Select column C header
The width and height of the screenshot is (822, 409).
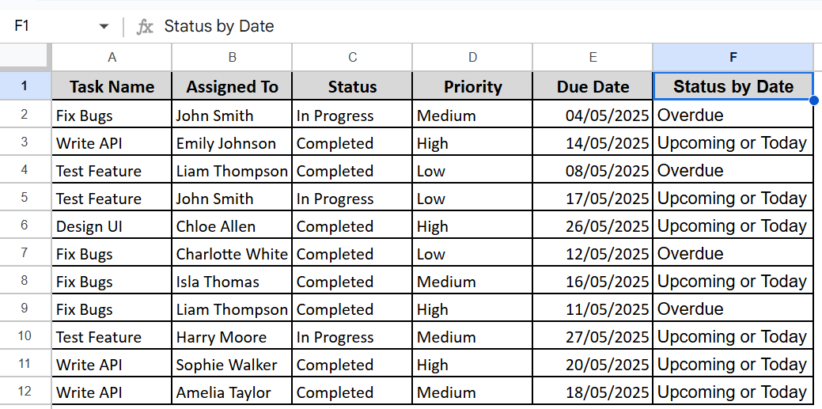click(x=352, y=57)
